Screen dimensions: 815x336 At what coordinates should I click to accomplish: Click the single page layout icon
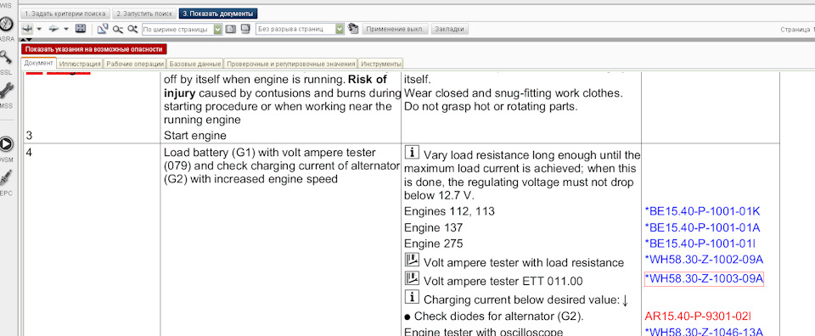pyautogui.click(x=231, y=29)
